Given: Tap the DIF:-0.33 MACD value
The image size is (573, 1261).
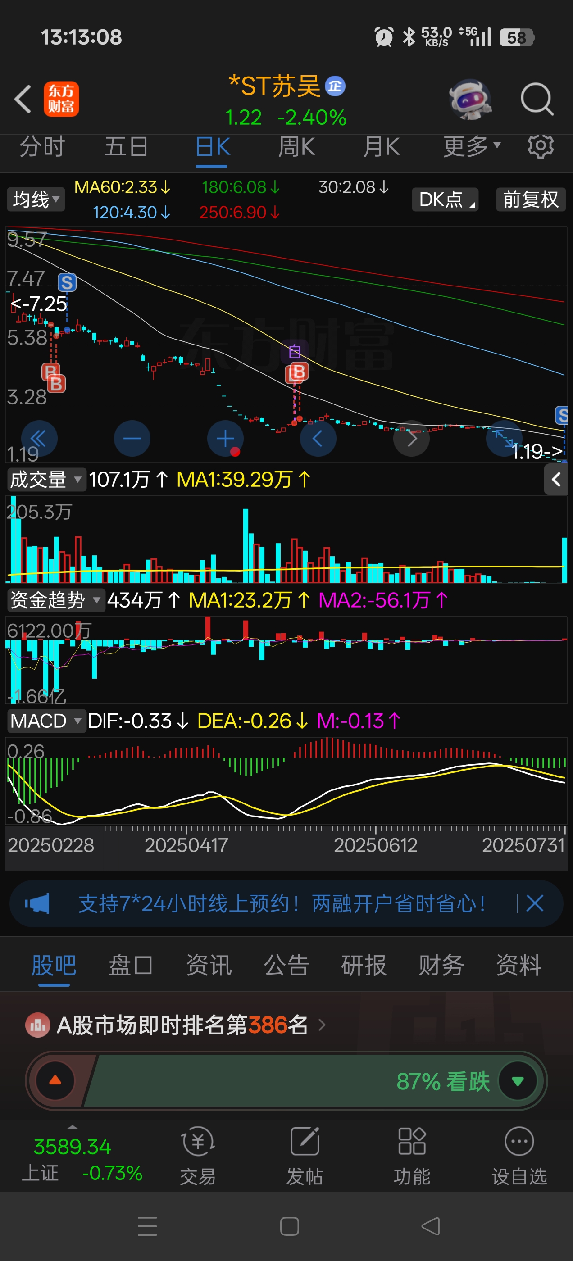Looking at the screenshot, I should coord(138,721).
